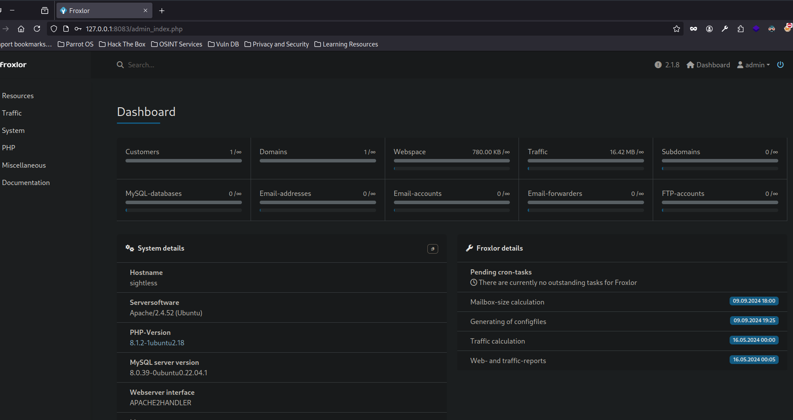Click the address bar URL
The width and height of the screenshot is (793, 420).
tap(134, 29)
